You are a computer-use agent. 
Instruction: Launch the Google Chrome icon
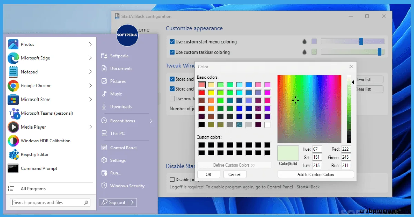(13, 86)
